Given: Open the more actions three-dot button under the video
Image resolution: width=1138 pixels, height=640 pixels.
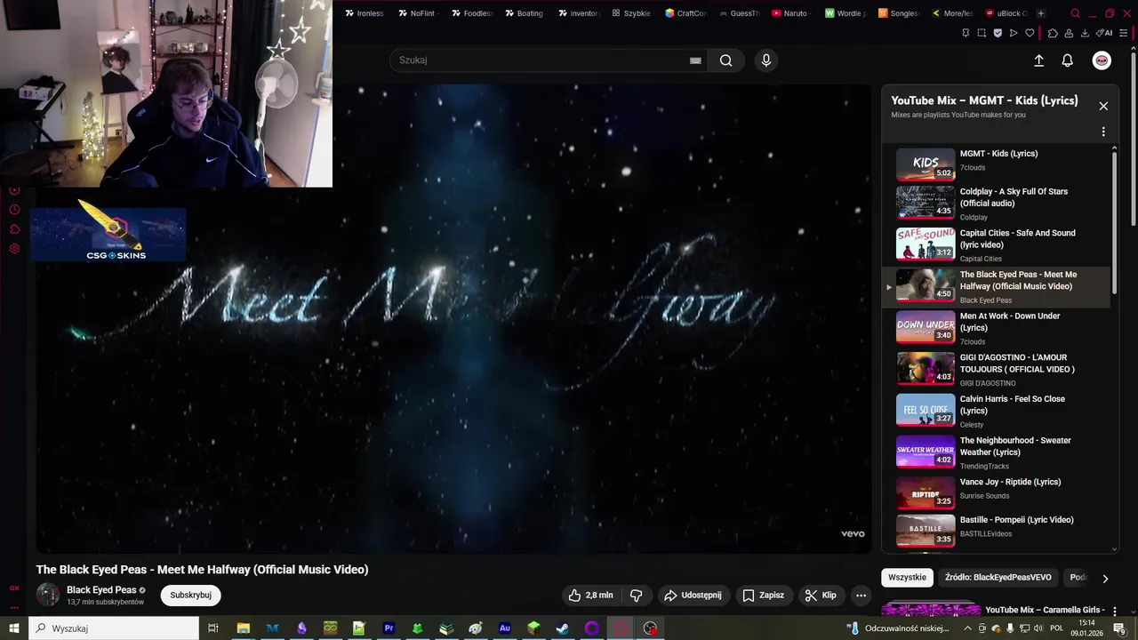Looking at the screenshot, I should click(x=861, y=596).
